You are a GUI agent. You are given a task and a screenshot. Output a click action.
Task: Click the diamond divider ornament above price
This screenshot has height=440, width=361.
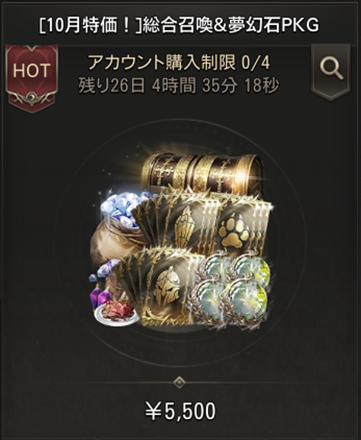tap(179, 382)
